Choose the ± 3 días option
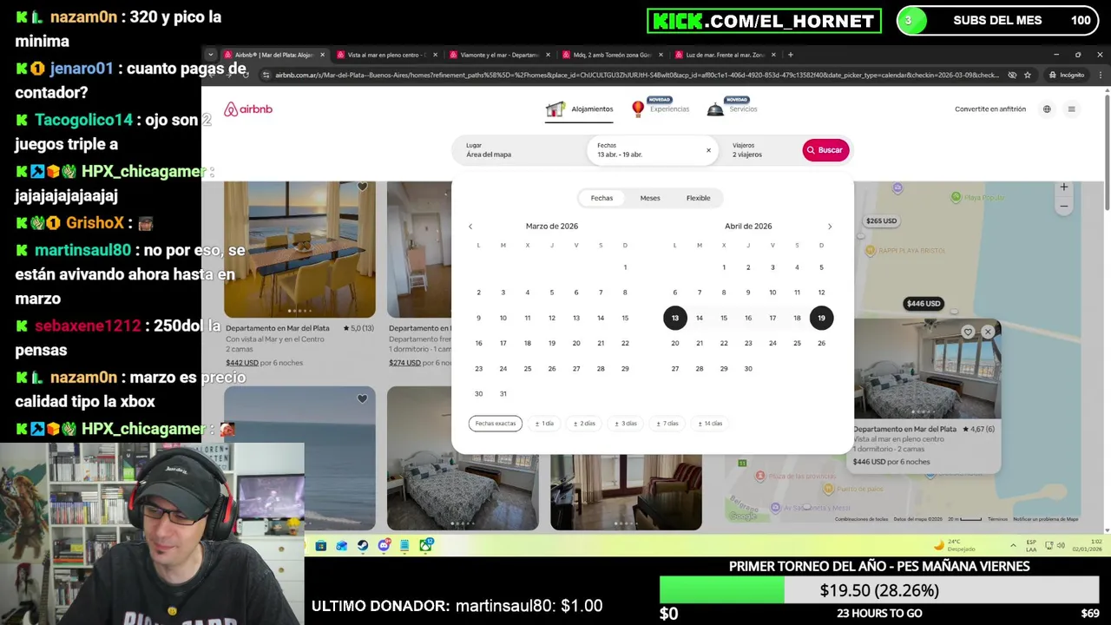This screenshot has height=625, width=1111. 626,424
